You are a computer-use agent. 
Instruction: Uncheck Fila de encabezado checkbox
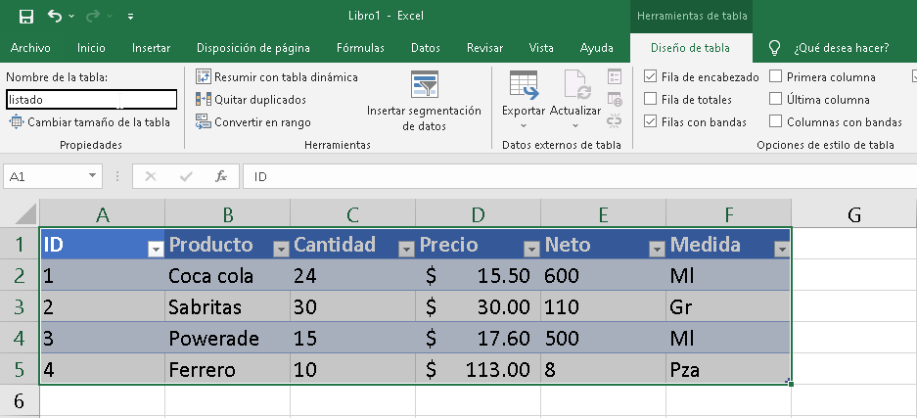click(650, 76)
